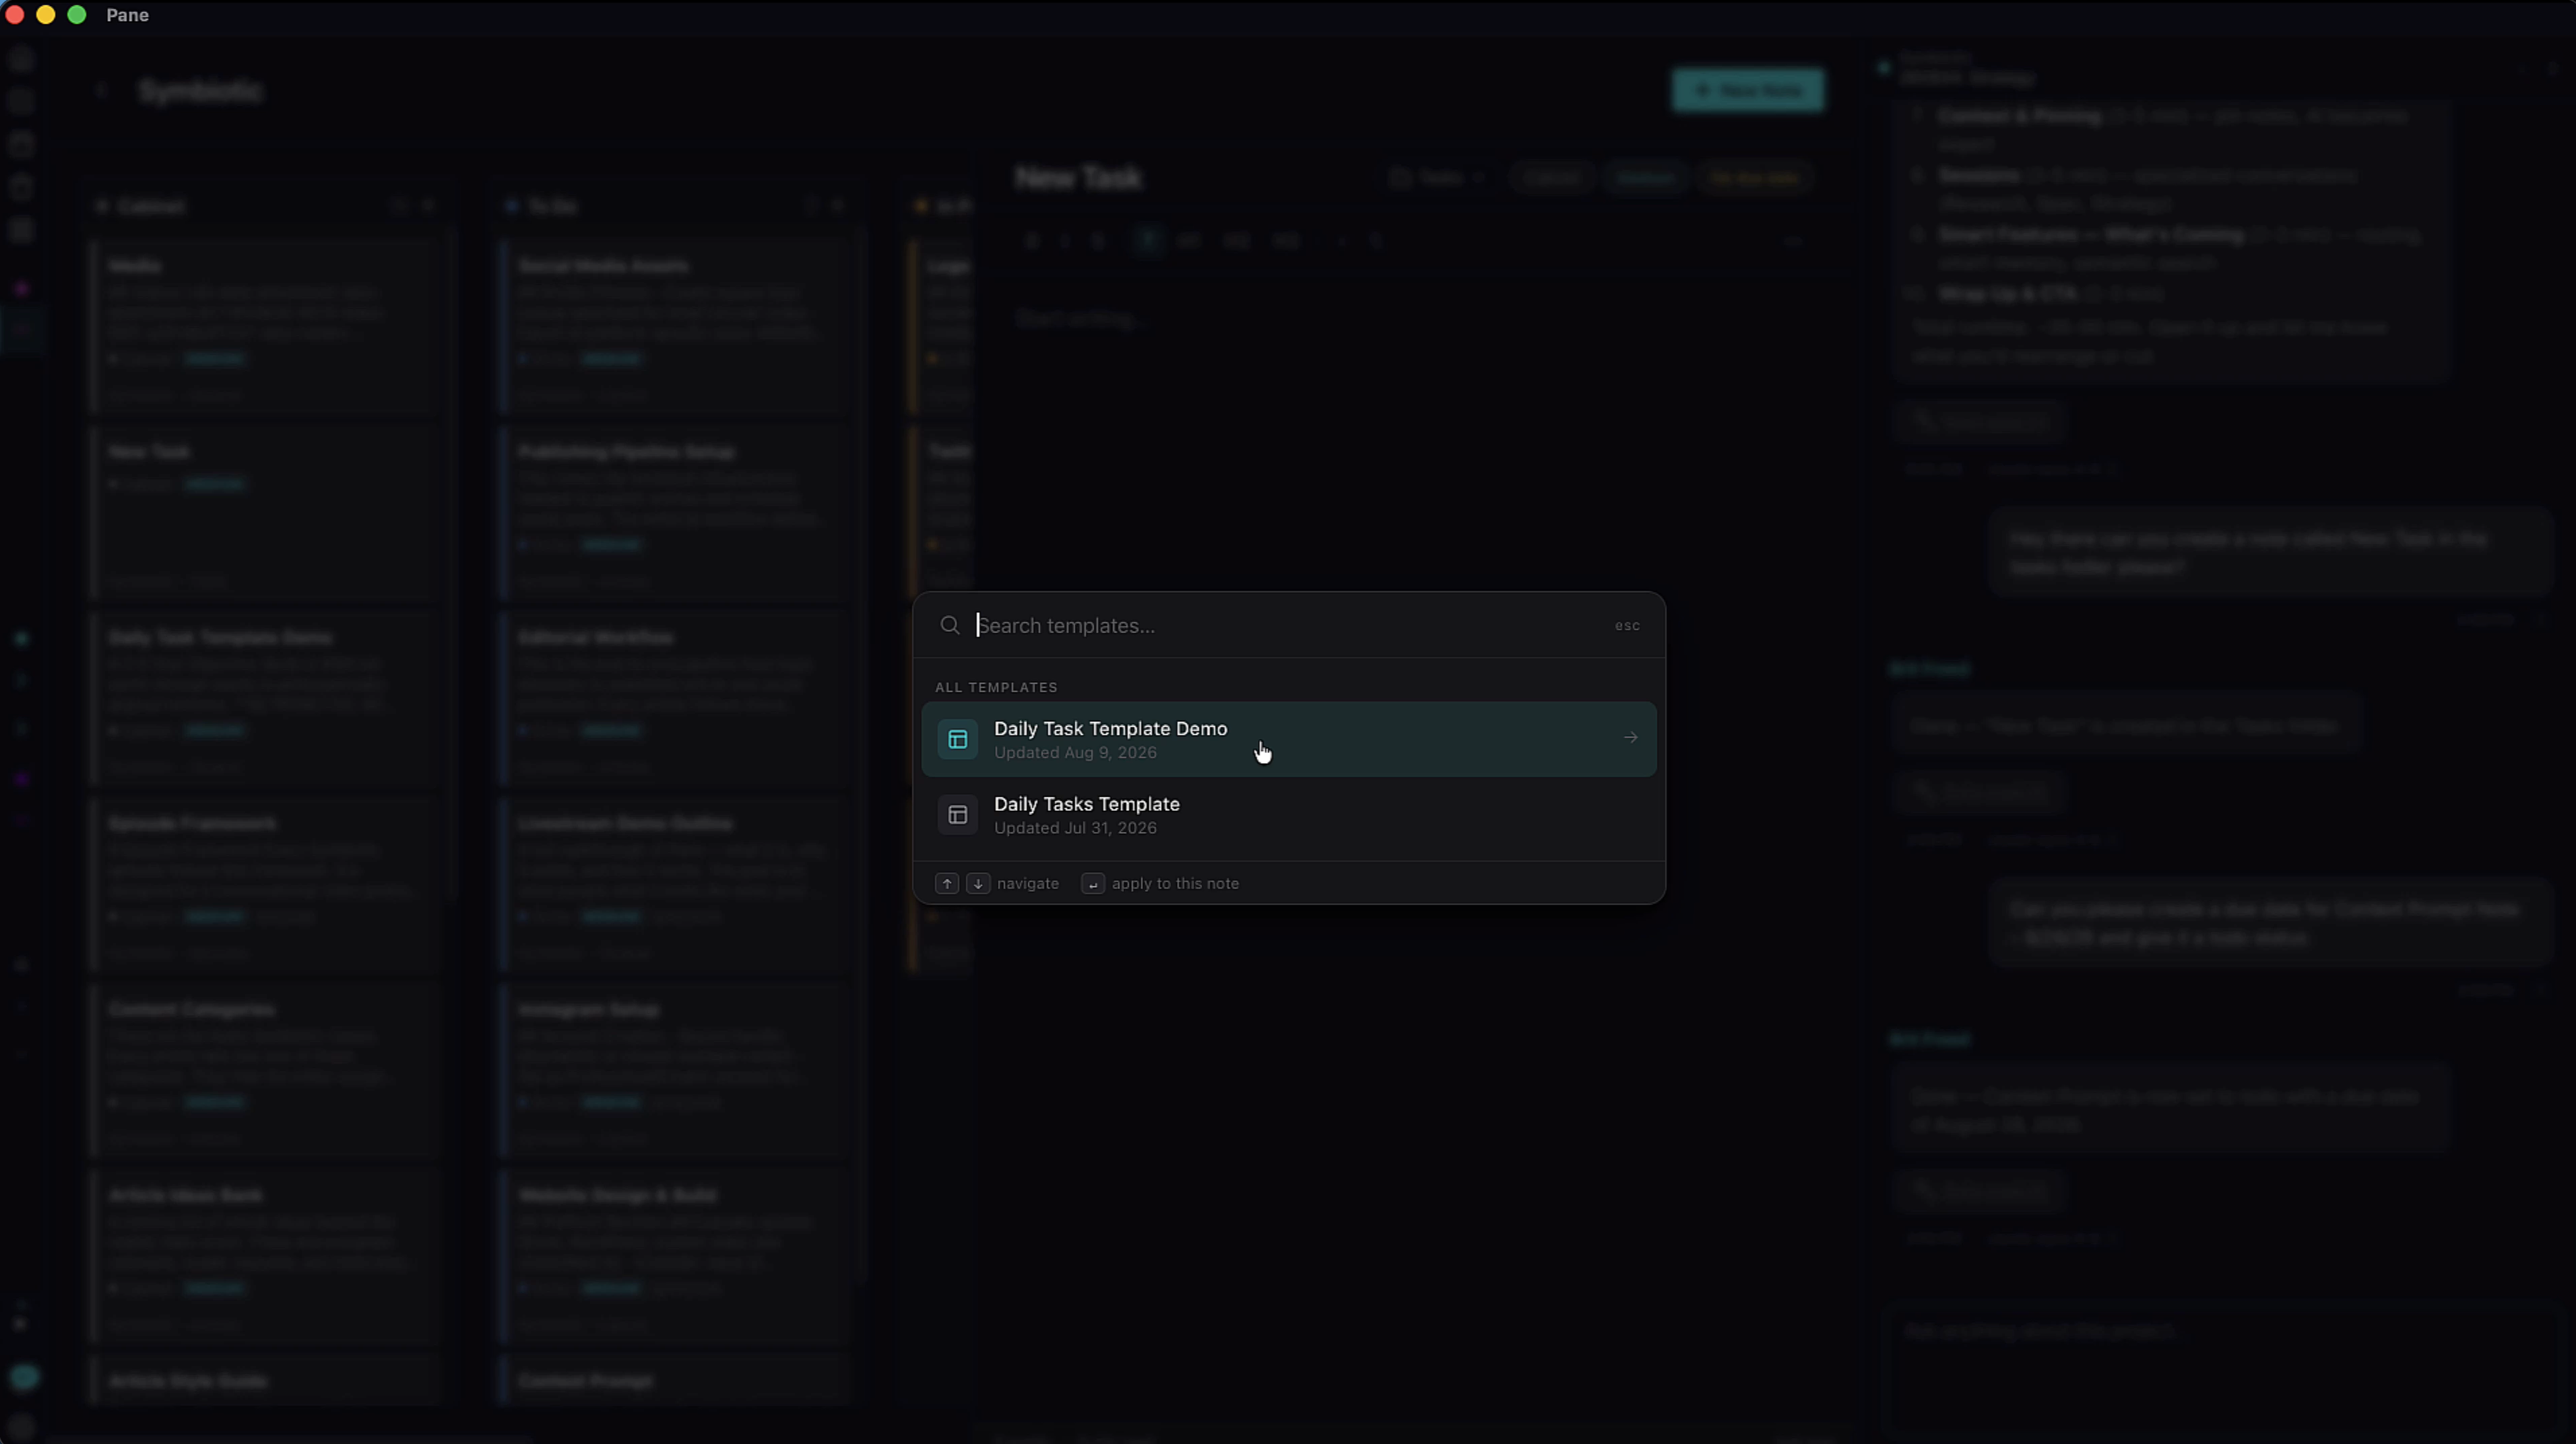Click the teal New Note button behind the dialog
The height and width of the screenshot is (1444, 2576).
point(1747,91)
